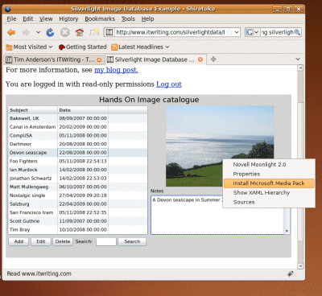Image resolution: width=322 pixels, height=296 pixels.
Task: Go to the Home page icon
Action: click(80, 32)
